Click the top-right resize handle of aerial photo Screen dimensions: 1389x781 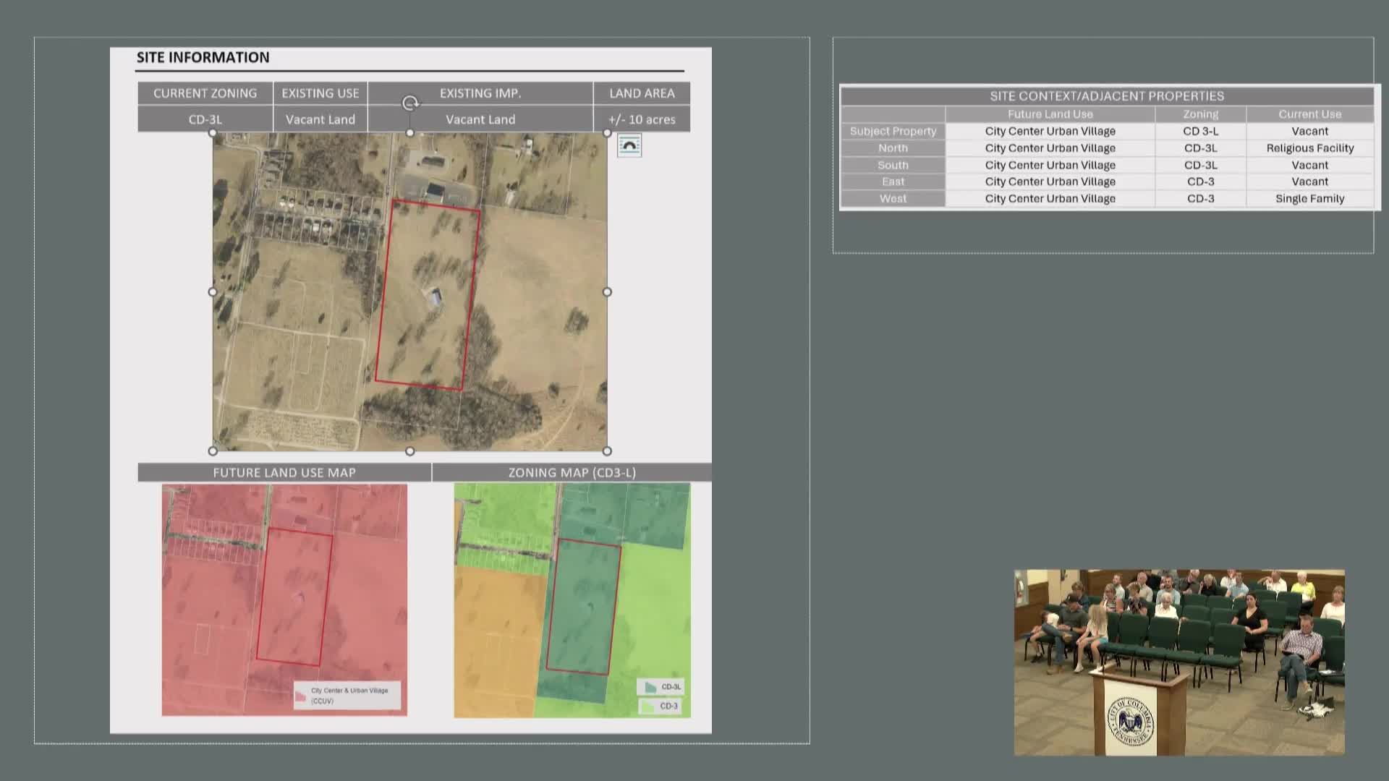tap(607, 133)
